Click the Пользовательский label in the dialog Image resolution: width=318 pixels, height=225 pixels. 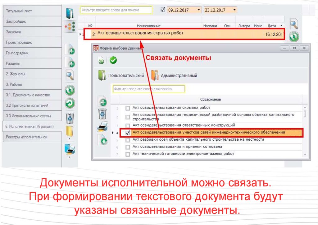pos(126,75)
